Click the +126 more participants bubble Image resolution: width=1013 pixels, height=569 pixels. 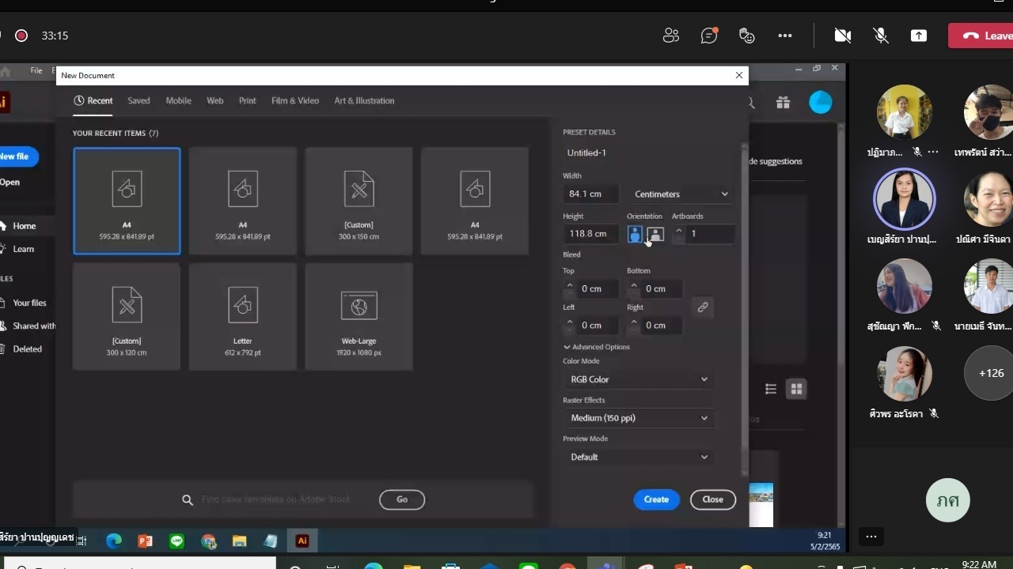pos(991,373)
